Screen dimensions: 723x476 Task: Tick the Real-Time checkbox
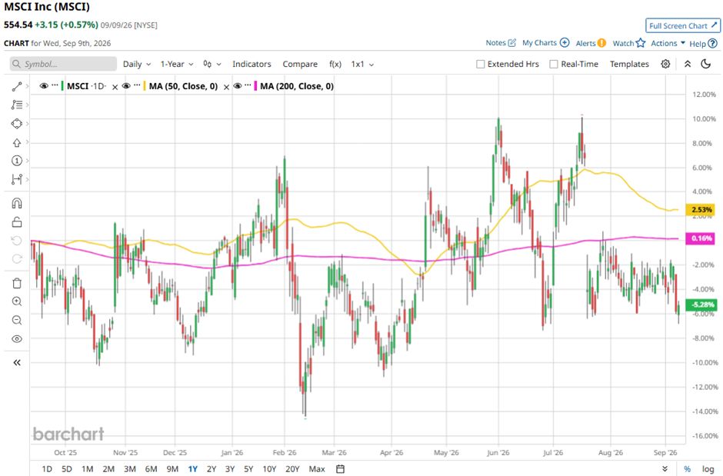pyautogui.click(x=554, y=64)
